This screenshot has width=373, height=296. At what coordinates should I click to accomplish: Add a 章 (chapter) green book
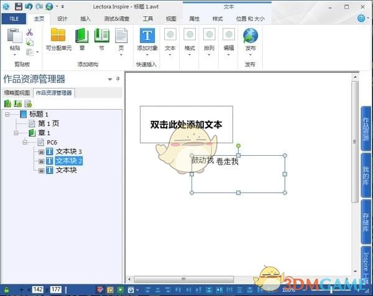[82, 39]
